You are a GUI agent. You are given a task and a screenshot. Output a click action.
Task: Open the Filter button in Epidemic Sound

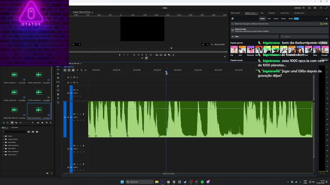tap(255, 36)
